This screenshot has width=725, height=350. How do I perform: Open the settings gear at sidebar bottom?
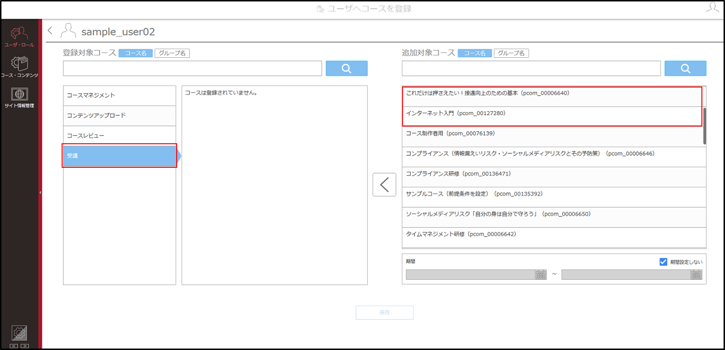tap(19, 333)
